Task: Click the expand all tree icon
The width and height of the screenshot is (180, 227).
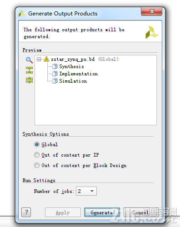Action: 29,80
